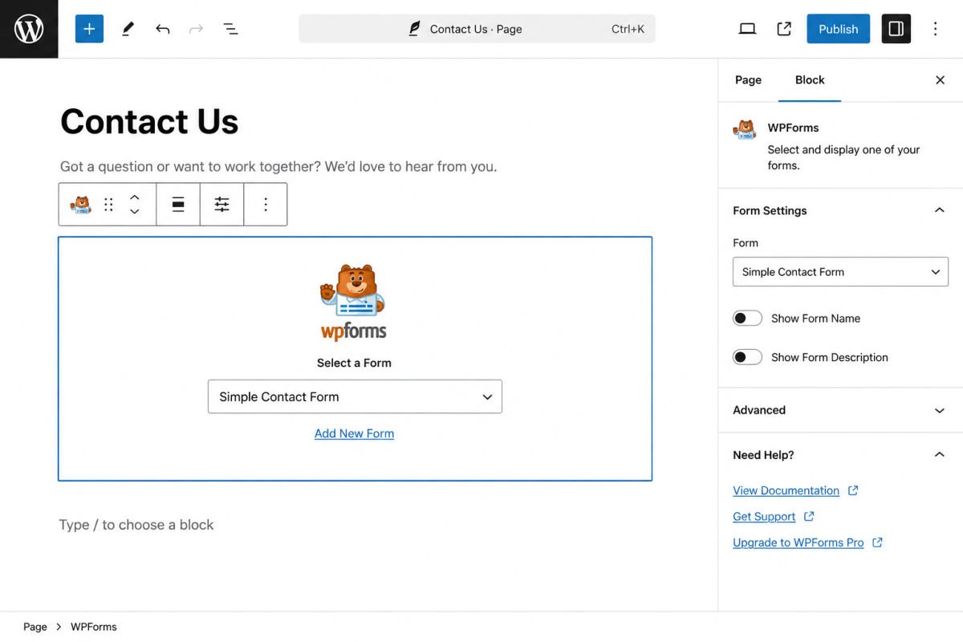The width and height of the screenshot is (963, 642).
Task: Click the WPForms block type icon in toolbar
Action: (x=80, y=205)
